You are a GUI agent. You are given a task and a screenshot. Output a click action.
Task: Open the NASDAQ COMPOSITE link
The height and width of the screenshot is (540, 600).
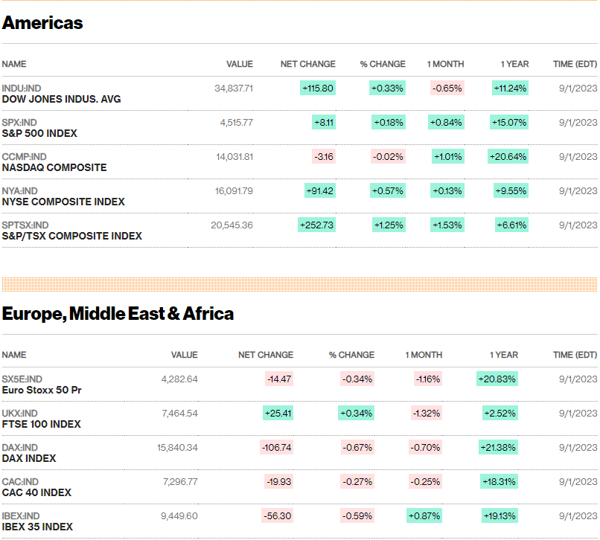pyautogui.click(x=54, y=167)
